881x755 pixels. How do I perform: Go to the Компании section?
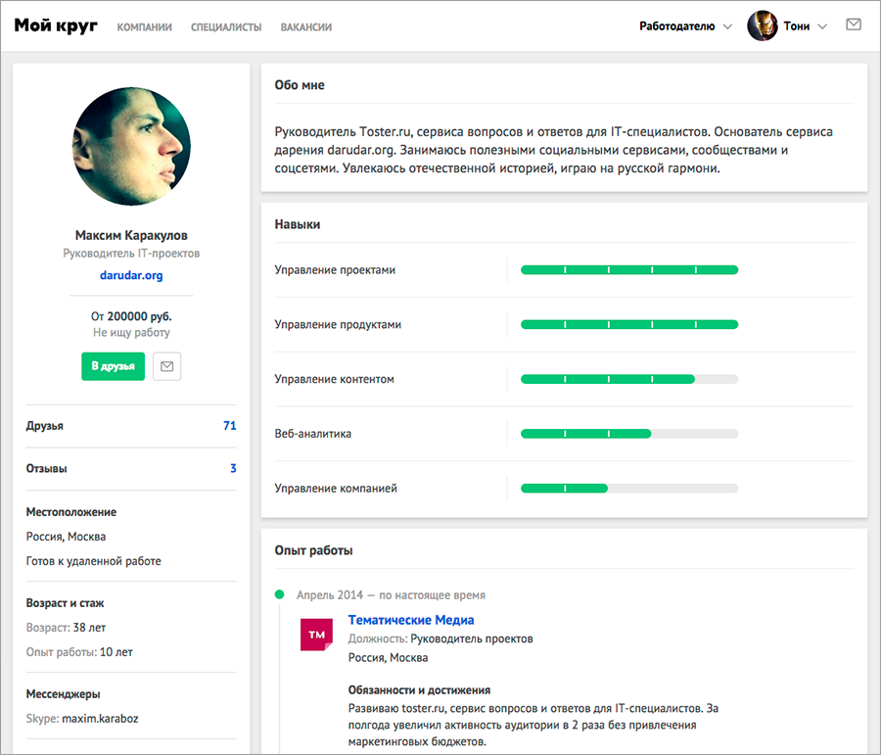[144, 27]
